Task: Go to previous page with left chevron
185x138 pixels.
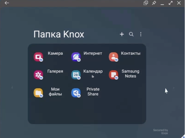Action: pos(12,88)
